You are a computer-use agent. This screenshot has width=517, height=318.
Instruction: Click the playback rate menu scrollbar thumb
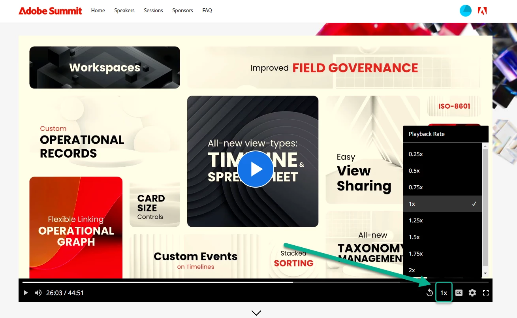click(x=485, y=208)
